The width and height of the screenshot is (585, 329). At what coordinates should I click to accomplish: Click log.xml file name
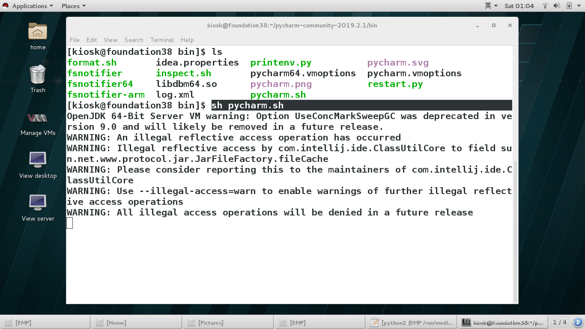(175, 95)
